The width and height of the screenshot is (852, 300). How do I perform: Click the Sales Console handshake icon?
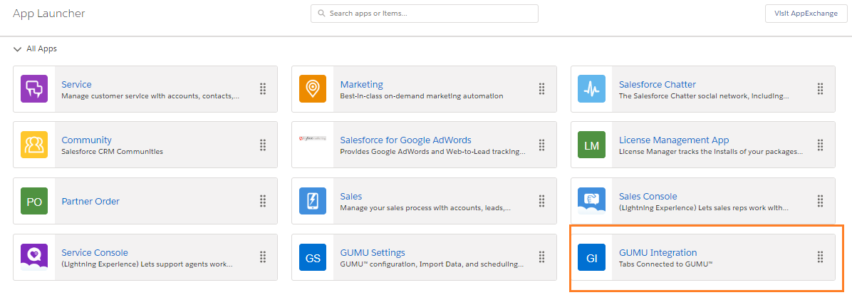[591, 201]
